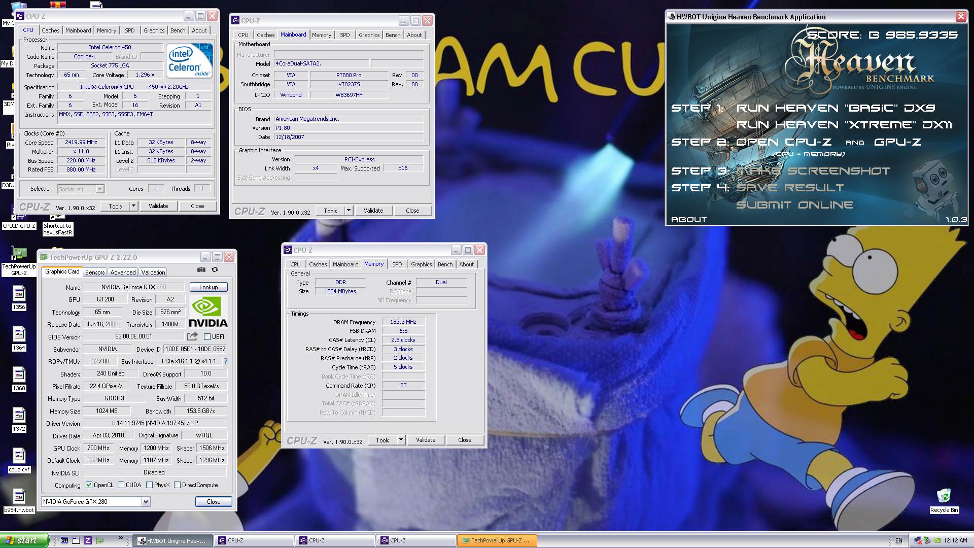Open the GPU selection dropdown in GPU-Z
Screen dimensions: 974x548
coord(146,502)
